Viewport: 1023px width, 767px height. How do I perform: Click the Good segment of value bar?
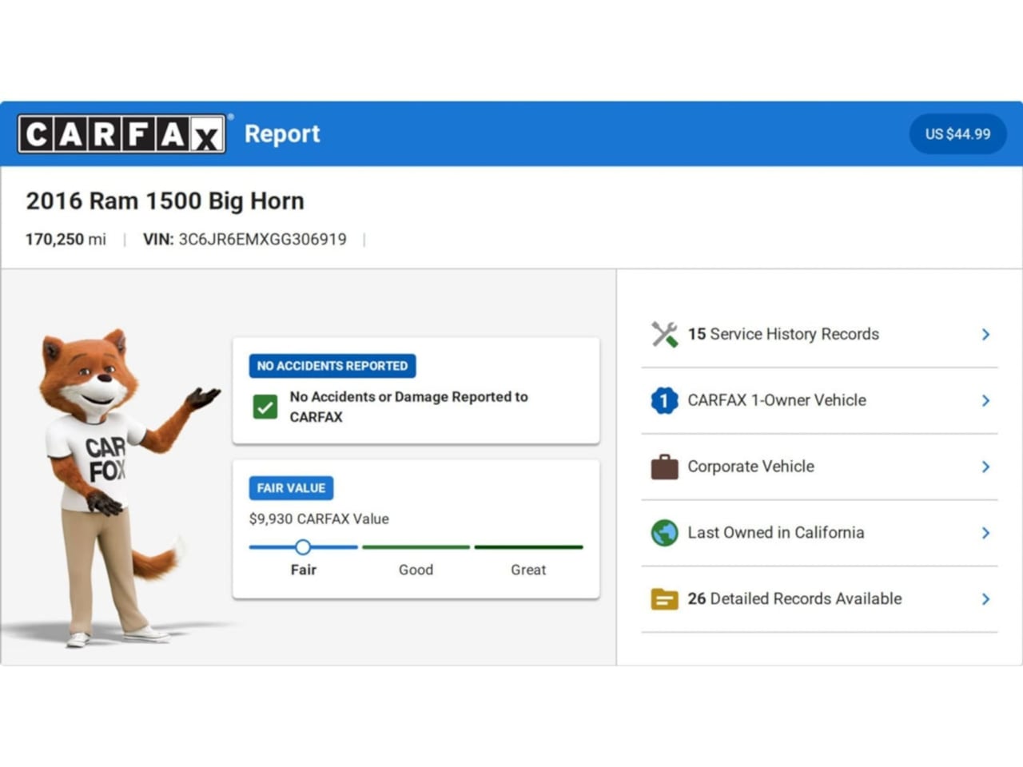[416, 547]
